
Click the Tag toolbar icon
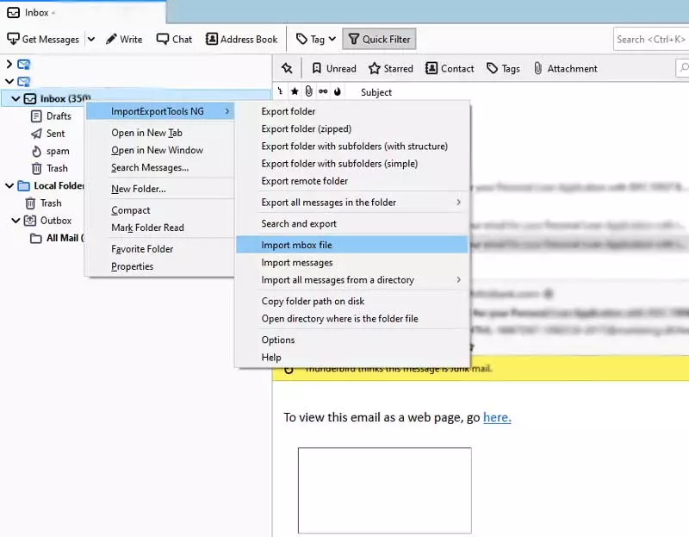pyautogui.click(x=302, y=39)
